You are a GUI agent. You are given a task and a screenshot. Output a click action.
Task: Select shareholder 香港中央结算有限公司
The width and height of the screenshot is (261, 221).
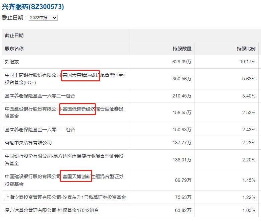(x=28, y=143)
